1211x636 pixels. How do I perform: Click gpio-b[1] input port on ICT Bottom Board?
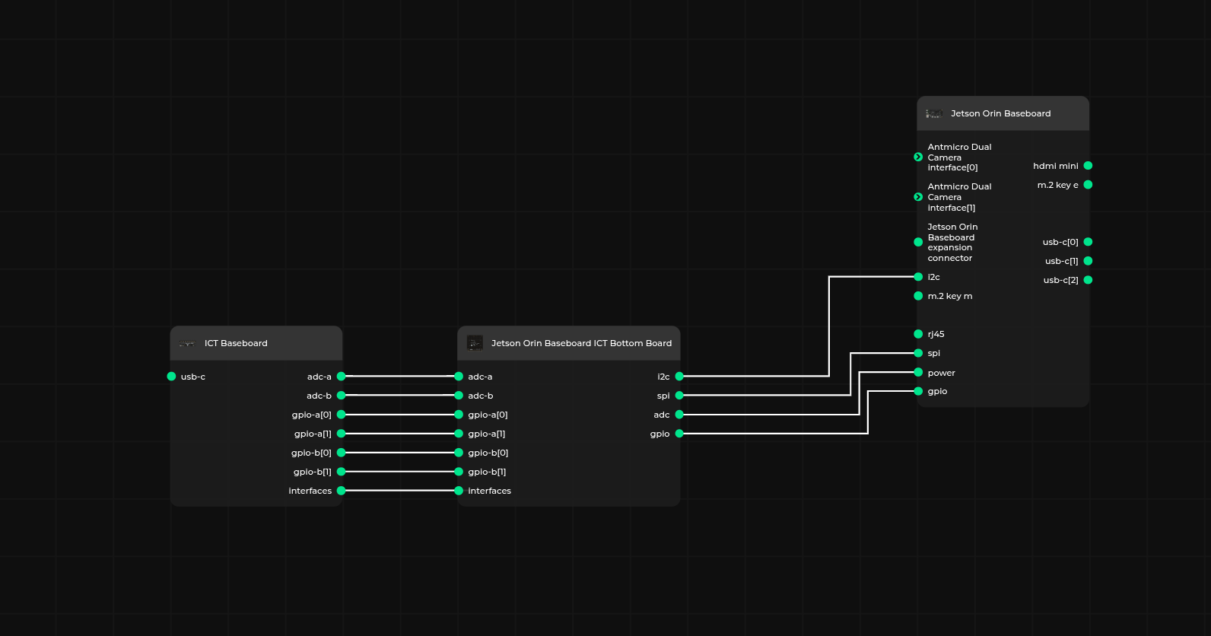pyautogui.click(x=459, y=472)
